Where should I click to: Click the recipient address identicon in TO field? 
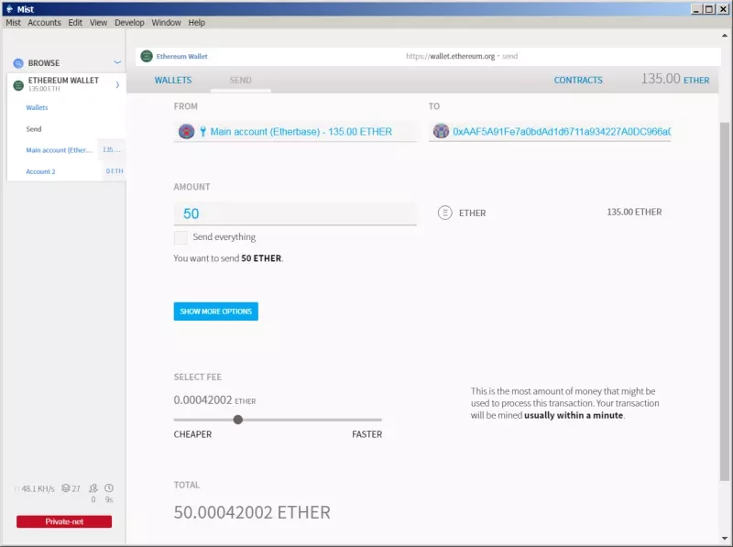click(x=441, y=131)
